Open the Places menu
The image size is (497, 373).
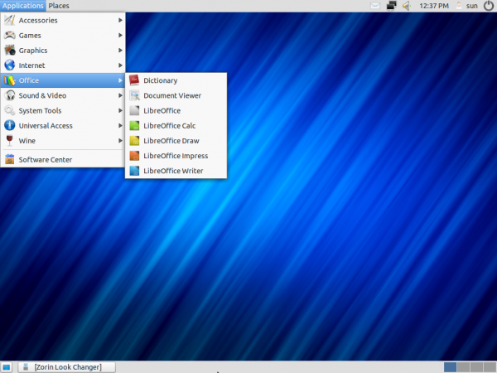[x=59, y=6]
